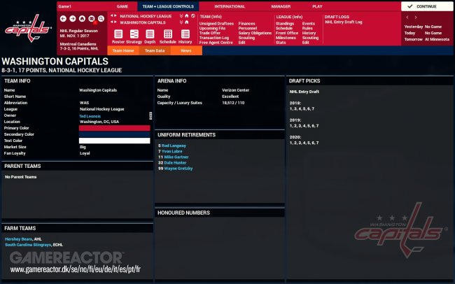Viewport: 455px width, 284px height.
Task: Expand the Washington Capitals dropdown chevron
Action: (181, 22)
